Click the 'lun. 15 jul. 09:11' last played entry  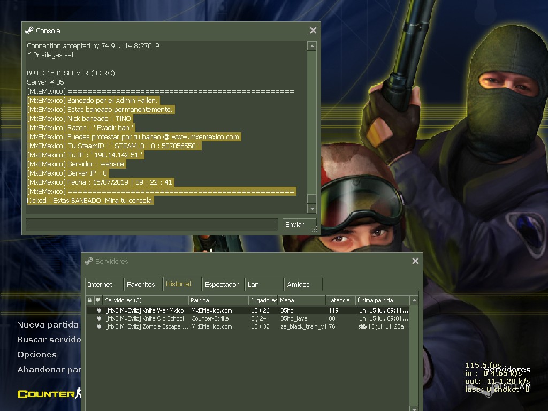pyautogui.click(x=383, y=310)
